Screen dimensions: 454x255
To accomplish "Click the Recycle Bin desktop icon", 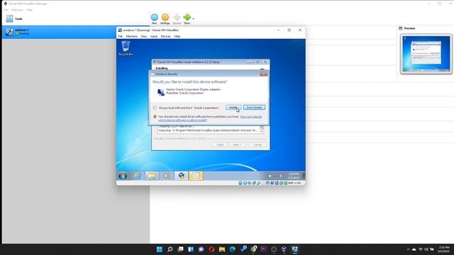I will [126, 48].
